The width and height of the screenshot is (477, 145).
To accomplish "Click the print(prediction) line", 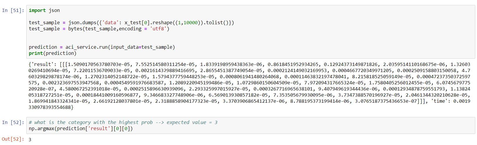I will (53, 53).
